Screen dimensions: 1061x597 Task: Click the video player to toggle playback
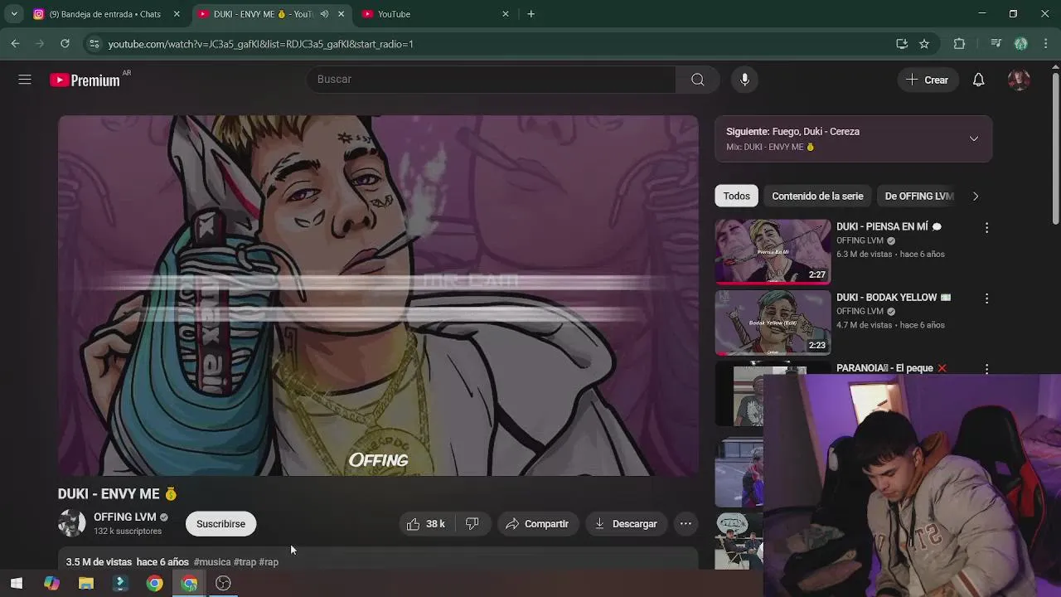click(378, 295)
